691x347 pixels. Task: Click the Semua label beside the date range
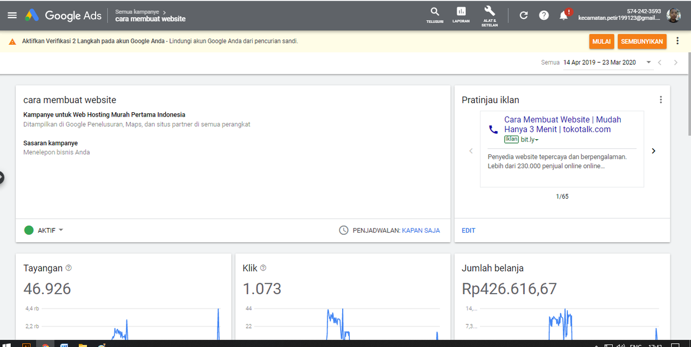click(550, 63)
